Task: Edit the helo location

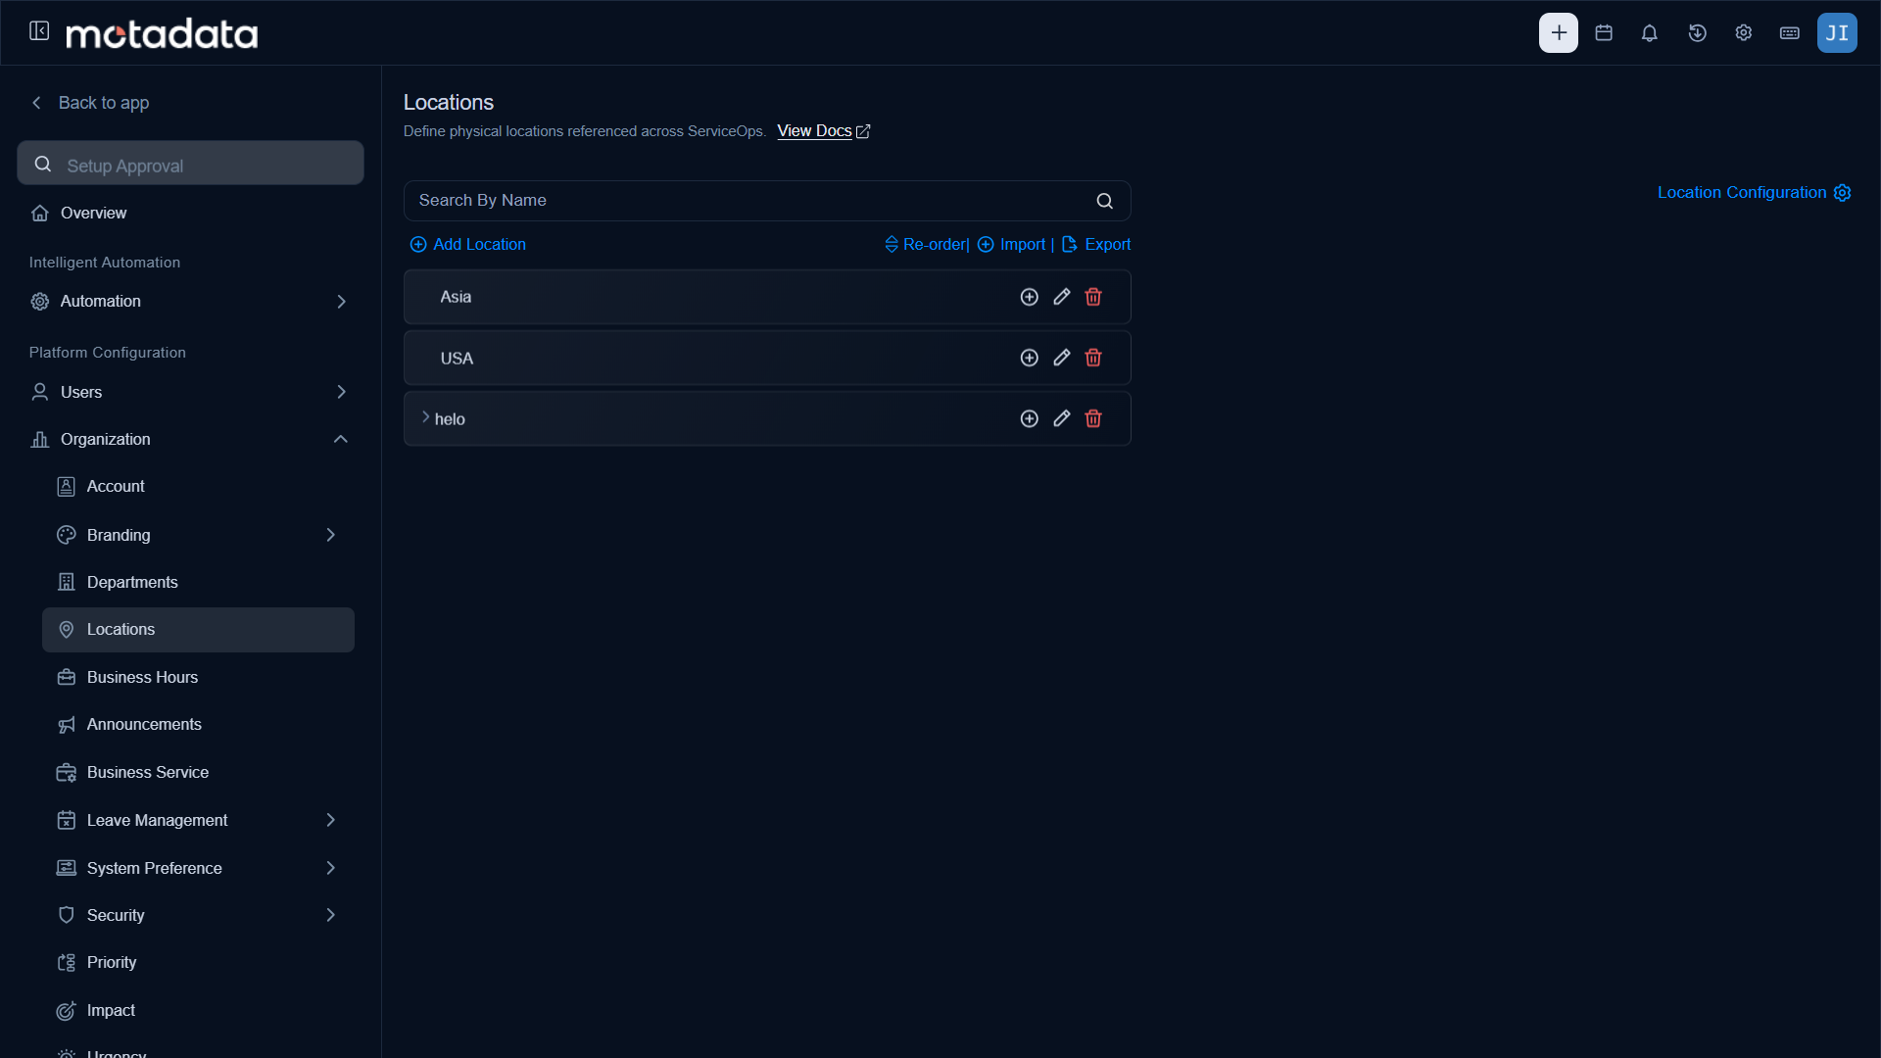Action: 1061,418
